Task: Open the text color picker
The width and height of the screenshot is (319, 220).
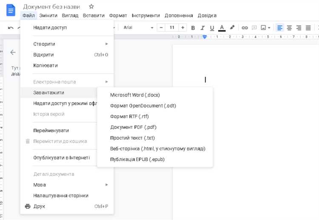Action: point(222,28)
